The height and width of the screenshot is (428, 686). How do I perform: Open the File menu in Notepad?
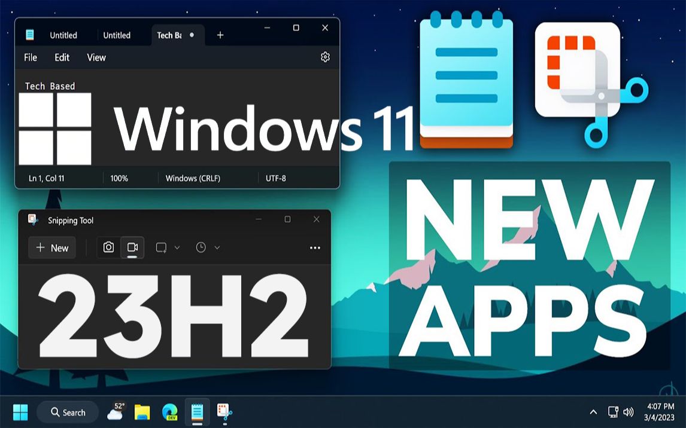30,57
